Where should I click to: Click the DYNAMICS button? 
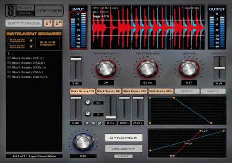click(124, 137)
